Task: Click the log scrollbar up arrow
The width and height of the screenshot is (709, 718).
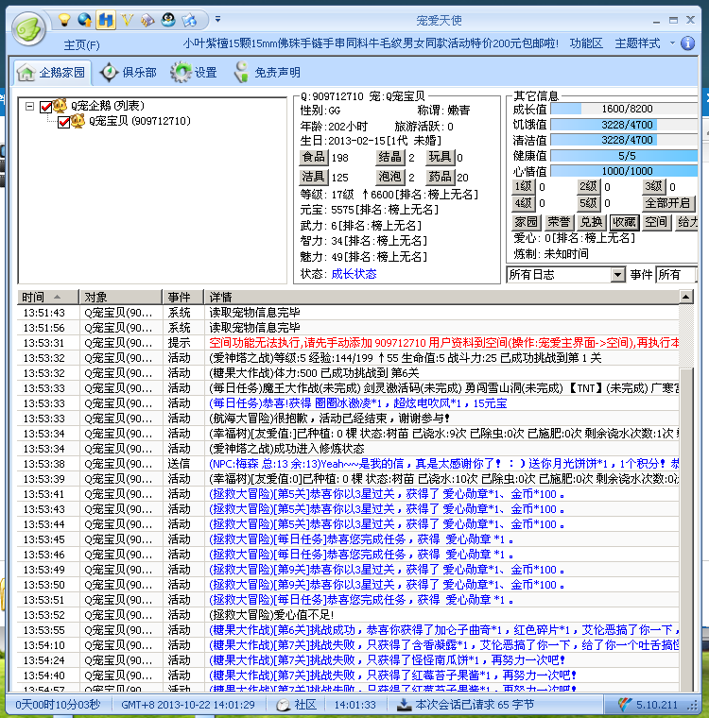Action: click(686, 298)
